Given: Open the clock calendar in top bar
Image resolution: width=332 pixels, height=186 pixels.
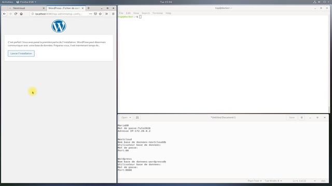Looking at the screenshot, I should [x=166, y=2].
